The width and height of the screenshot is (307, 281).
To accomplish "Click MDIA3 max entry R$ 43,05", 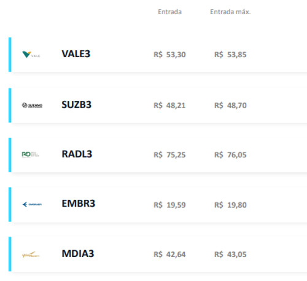I will 230,255.
